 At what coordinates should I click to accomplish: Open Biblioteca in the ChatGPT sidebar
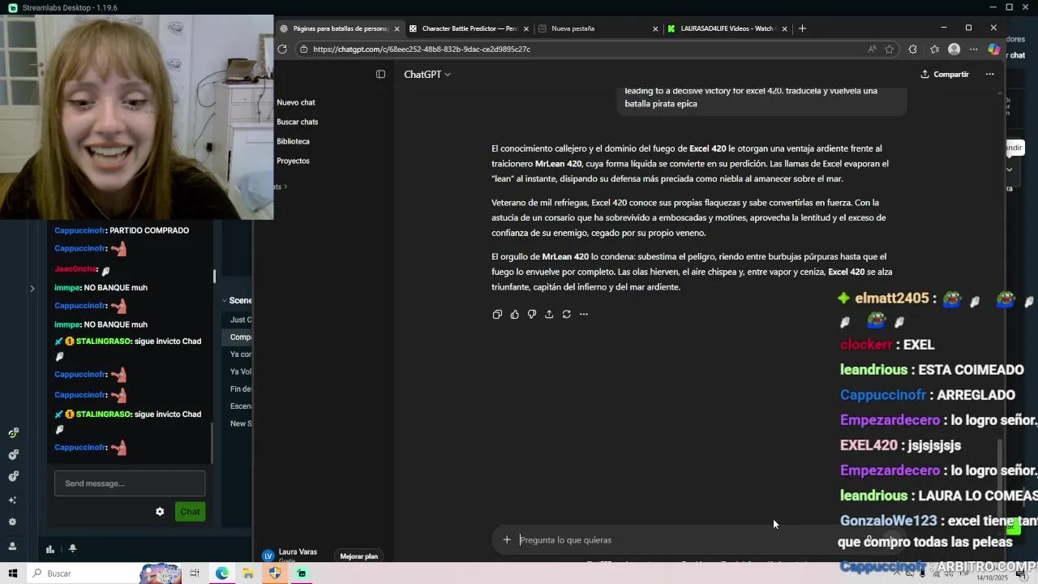pyautogui.click(x=293, y=141)
